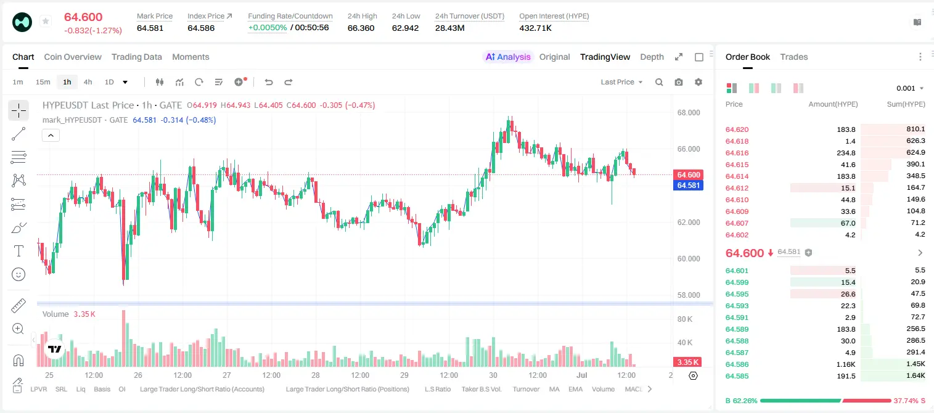Select the trend line drawing tool
934x413 pixels.
click(18, 134)
